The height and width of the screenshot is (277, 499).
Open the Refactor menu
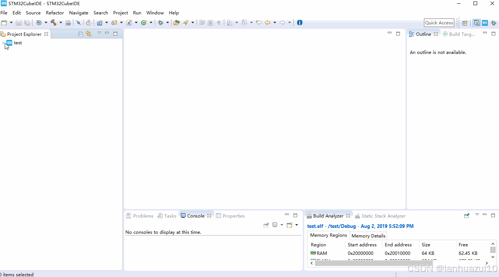55,13
